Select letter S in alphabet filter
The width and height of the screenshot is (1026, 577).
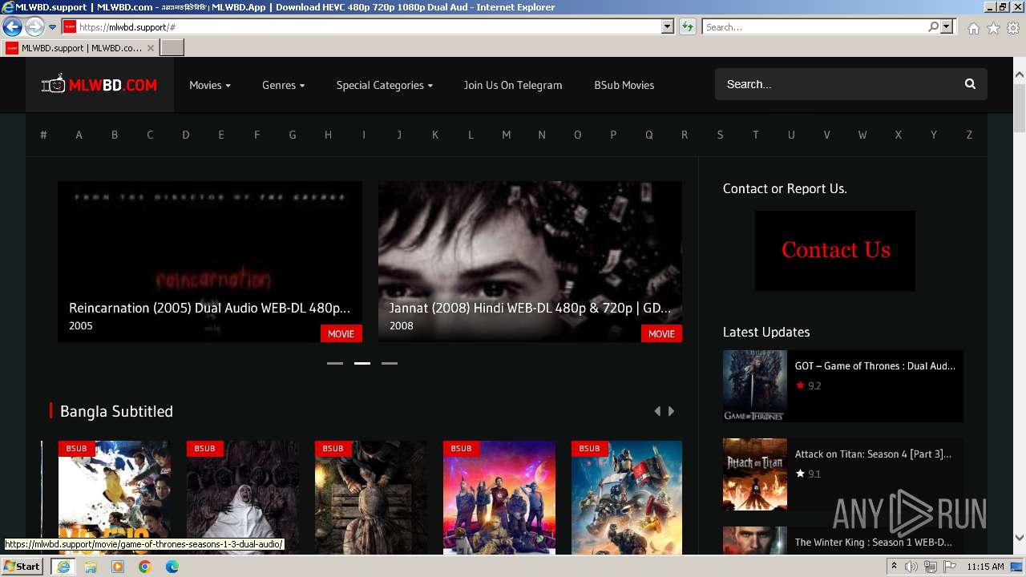pyautogui.click(x=720, y=135)
